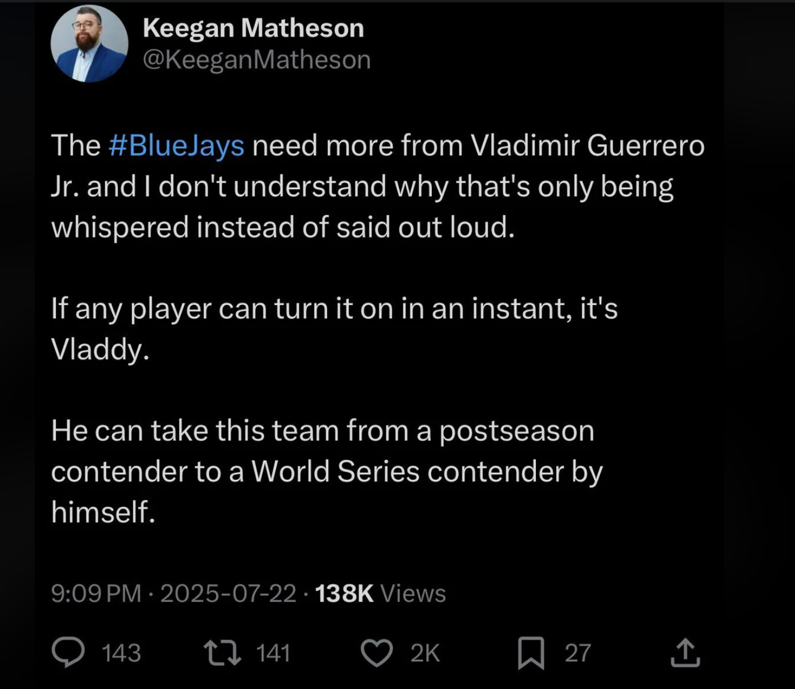Image resolution: width=795 pixels, height=689 pixels.
Task: Open the share menu via the upload arrow icon
Action: tap(685, 652)
